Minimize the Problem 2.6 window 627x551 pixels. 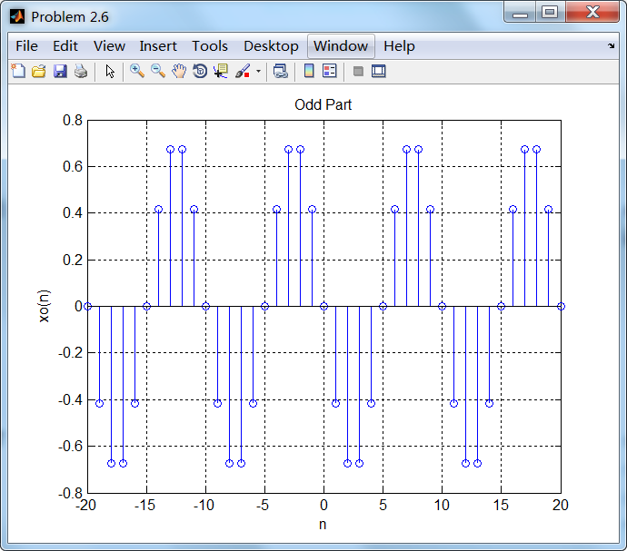pyautogui.click(x=521, y=12)
